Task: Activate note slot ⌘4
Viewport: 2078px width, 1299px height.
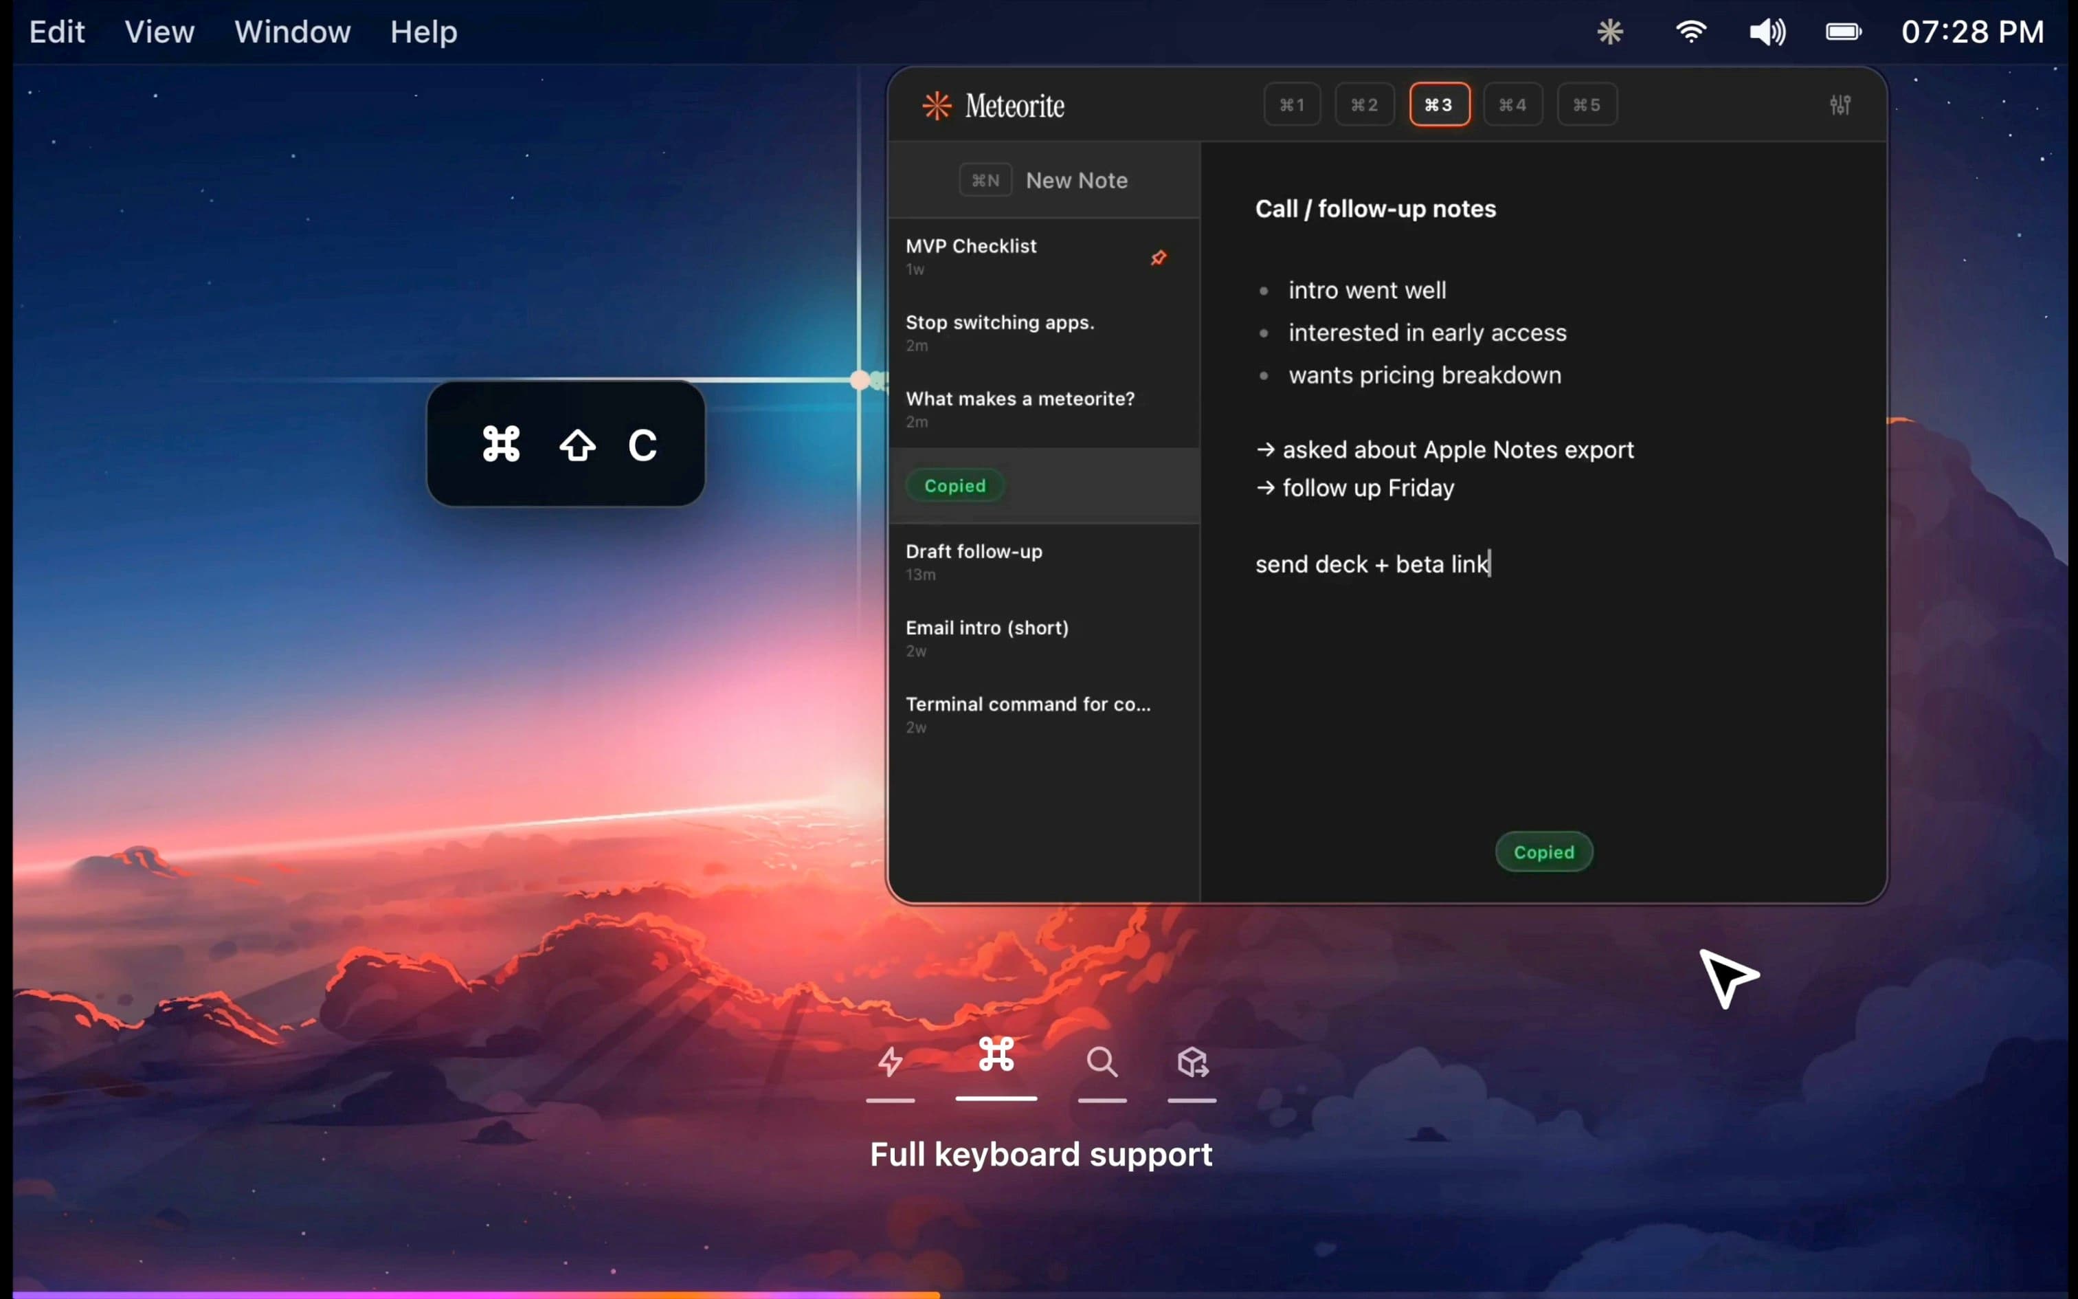Action: tap(1511, 104)
